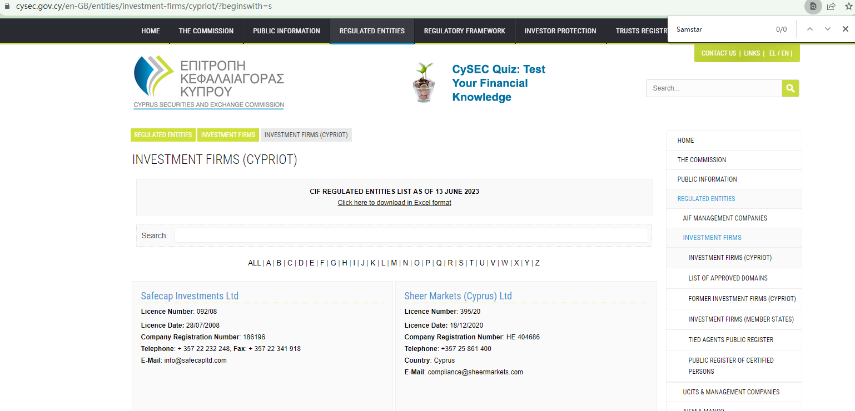Filter firms by letter A
855x411 pixels.
pyautogui.click(x=269, y=263)
